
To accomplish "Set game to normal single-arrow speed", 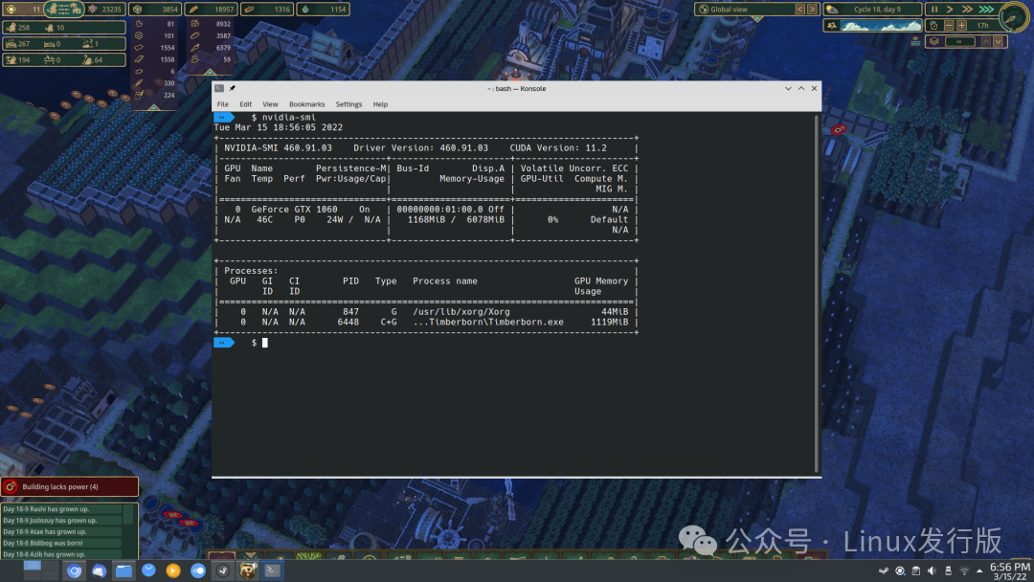I will 950,10.
